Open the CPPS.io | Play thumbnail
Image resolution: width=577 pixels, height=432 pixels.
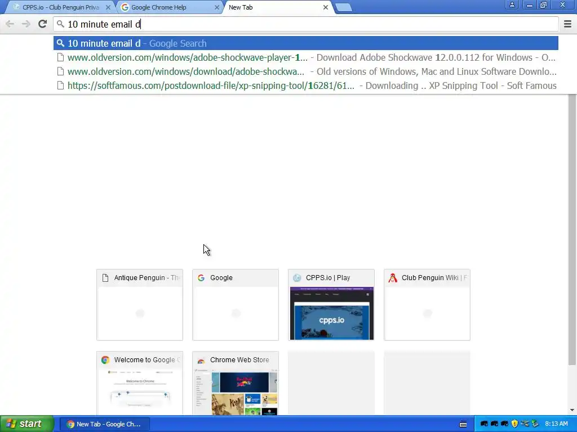point(331,305)
